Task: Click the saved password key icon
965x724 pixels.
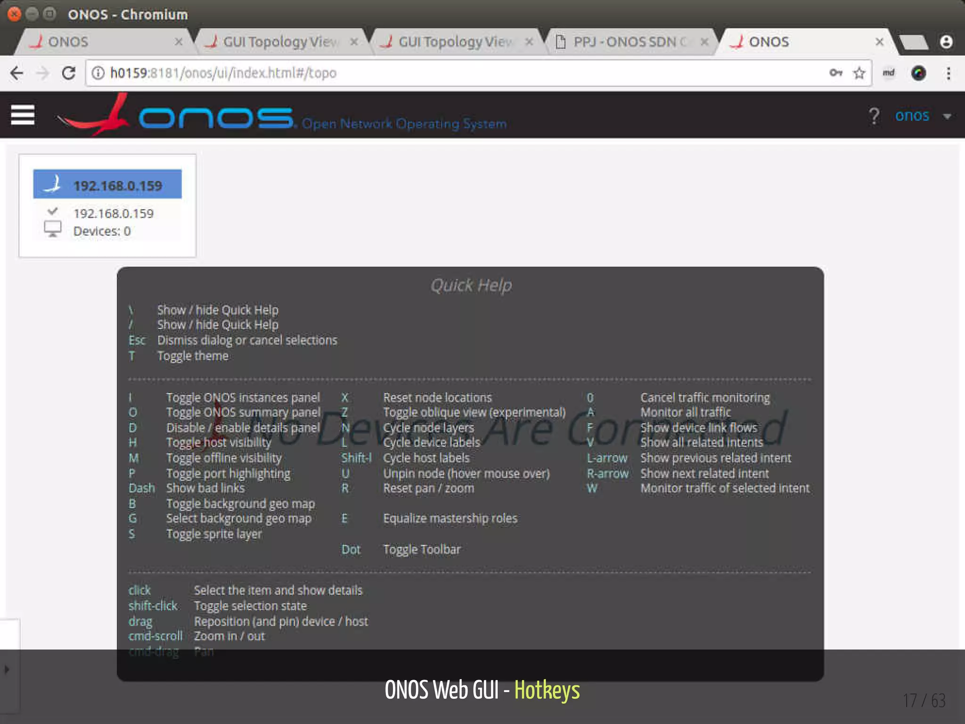Action: click(836, 73)
